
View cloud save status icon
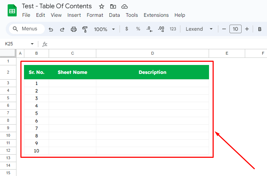click(x=125, y=6)
